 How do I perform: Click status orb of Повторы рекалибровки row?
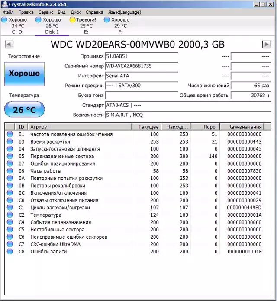(x=10, y=186)
